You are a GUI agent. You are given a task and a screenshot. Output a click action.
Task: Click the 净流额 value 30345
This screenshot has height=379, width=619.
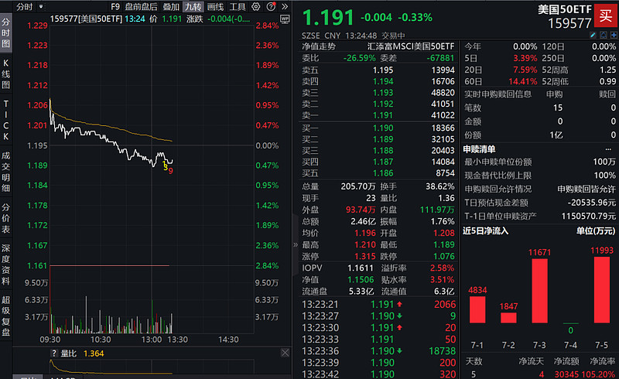click(567, 374)
